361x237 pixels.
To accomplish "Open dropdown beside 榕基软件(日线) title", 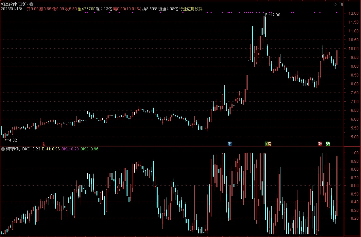I will click(31, 4).
